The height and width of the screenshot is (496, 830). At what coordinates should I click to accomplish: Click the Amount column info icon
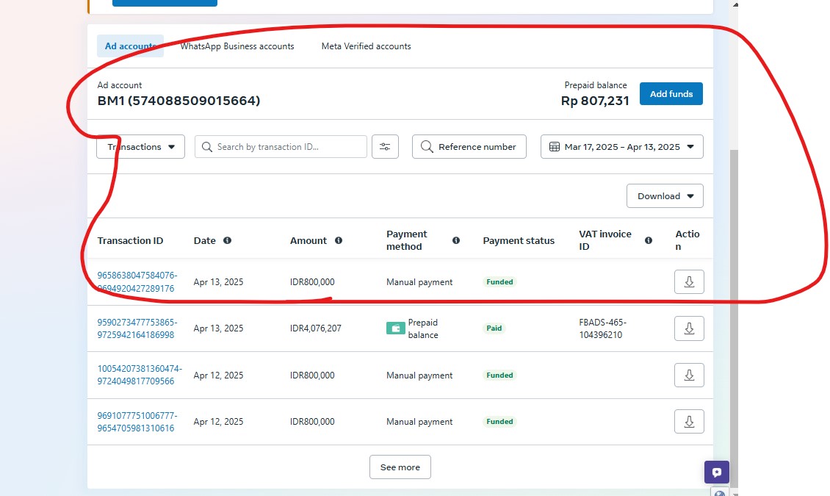click(339, 240)
